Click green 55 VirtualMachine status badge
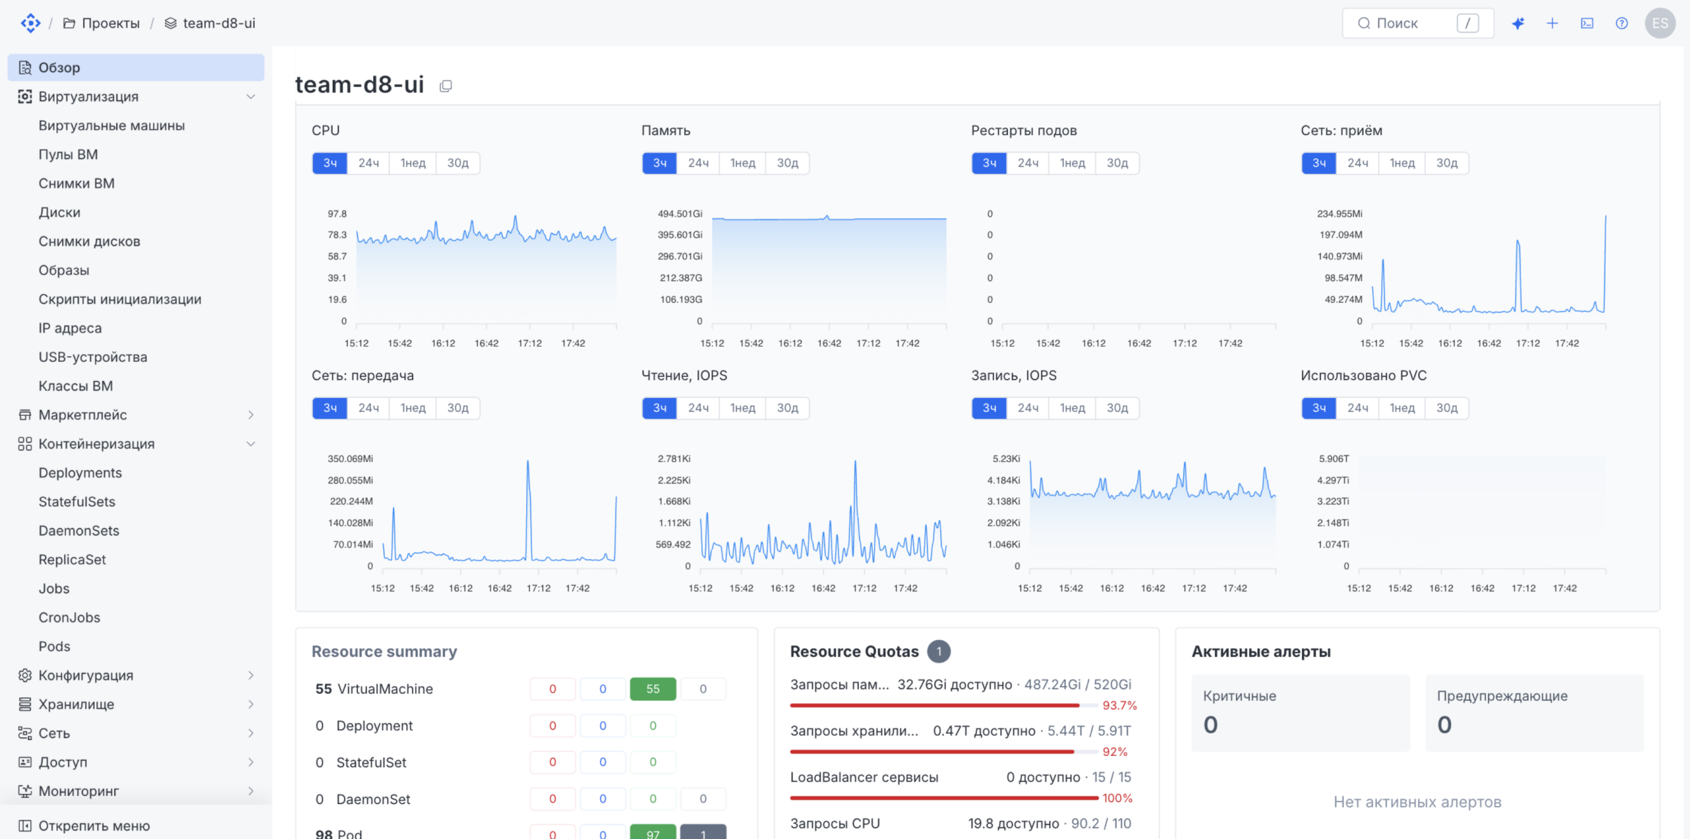1690x839 pixels. point(652,688)
